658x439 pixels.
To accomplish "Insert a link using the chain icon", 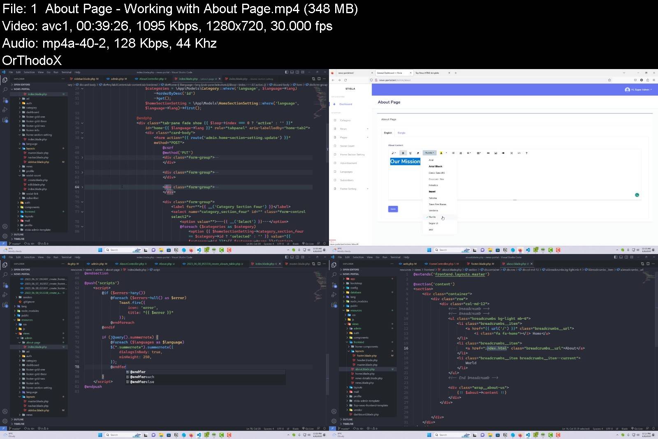I will click(488, 153).
